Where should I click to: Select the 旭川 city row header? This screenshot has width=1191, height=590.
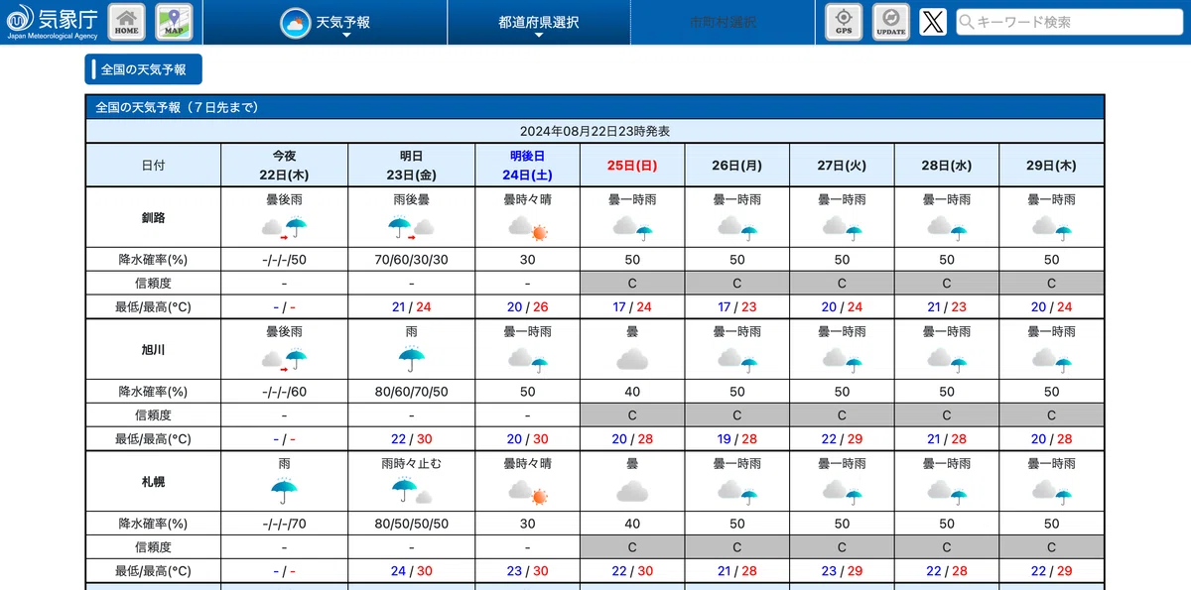(153, 347)
